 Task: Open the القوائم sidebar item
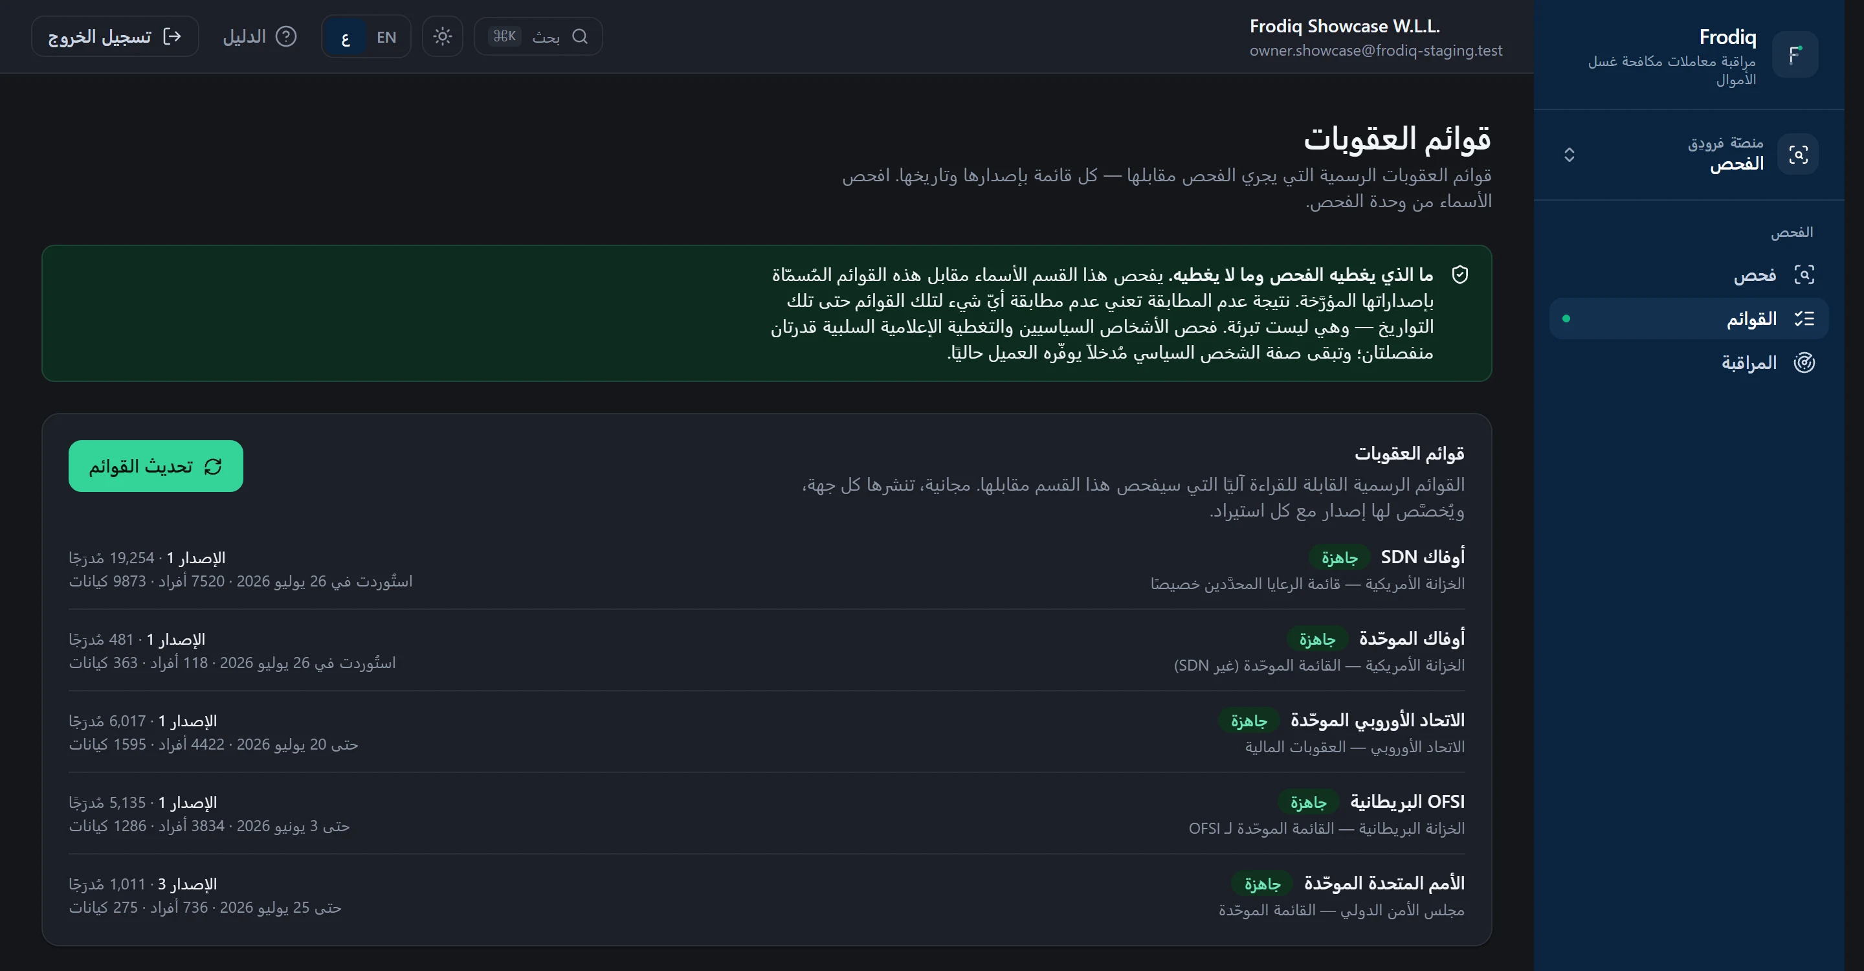pos(1689,318)
